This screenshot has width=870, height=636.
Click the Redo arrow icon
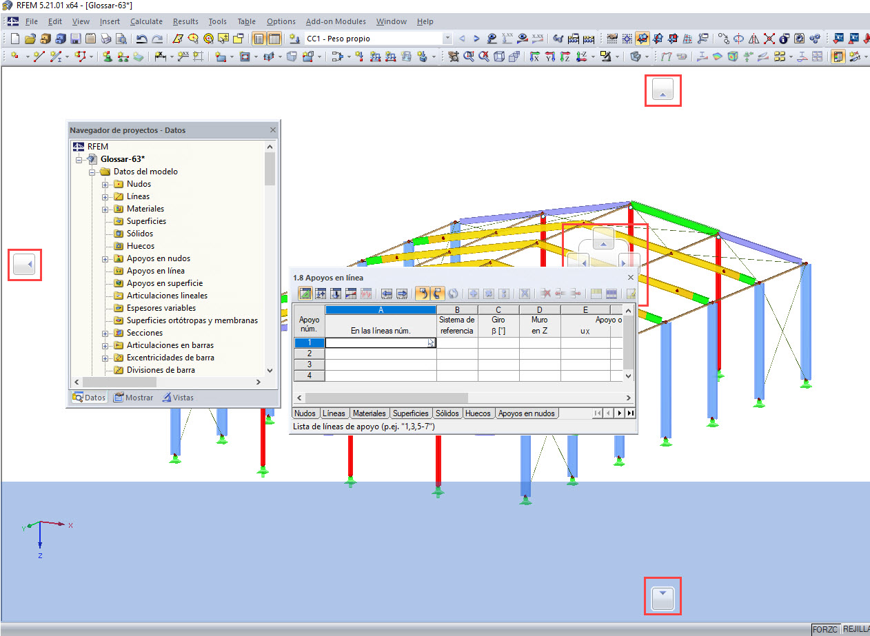tap(157, 39)
